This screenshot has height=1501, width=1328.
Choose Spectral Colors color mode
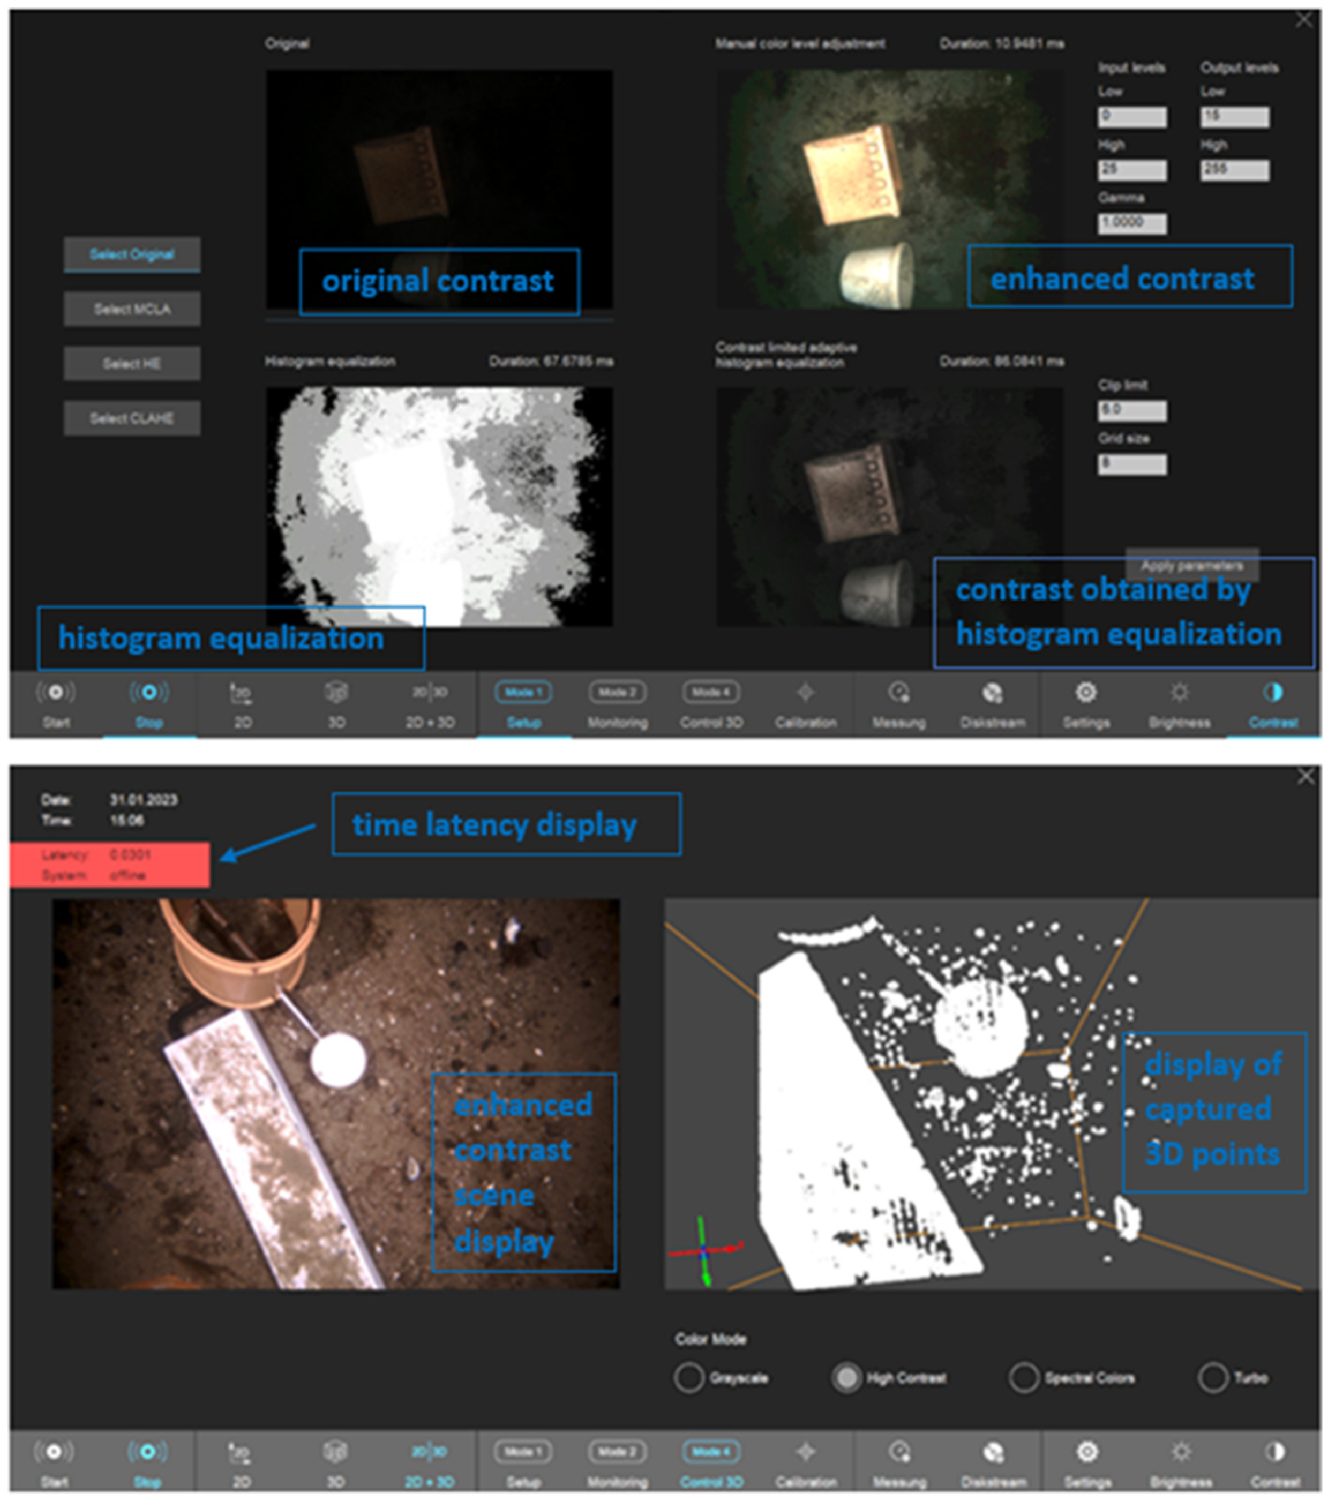point(1024,1378)
